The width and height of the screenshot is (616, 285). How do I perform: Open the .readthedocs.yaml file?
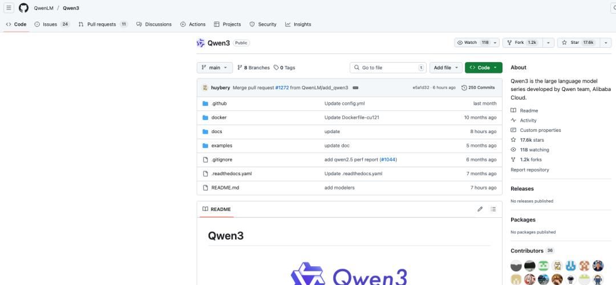pos(232,174)
